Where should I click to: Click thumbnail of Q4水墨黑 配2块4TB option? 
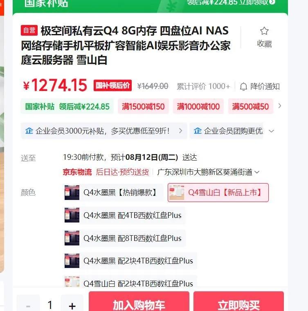(72, 261)
